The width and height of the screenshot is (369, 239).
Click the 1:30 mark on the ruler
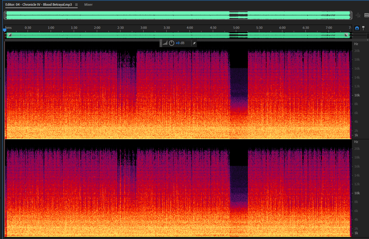(74, 28)
